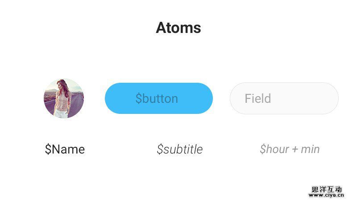This screenshot has height=202, width=357.
Task: Select the $Name label text
Action: (x=65, y=149)
